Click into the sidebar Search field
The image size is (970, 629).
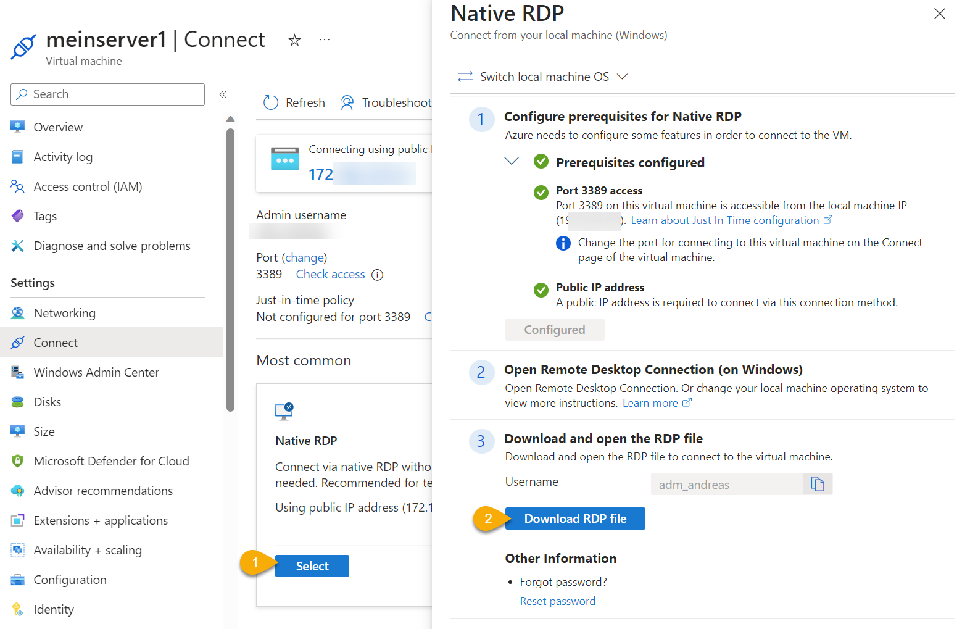107,94
